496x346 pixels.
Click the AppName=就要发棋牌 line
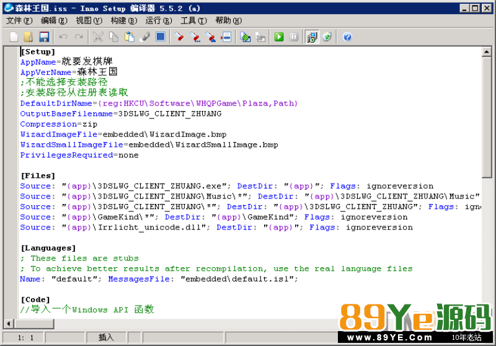coord(66,61)
